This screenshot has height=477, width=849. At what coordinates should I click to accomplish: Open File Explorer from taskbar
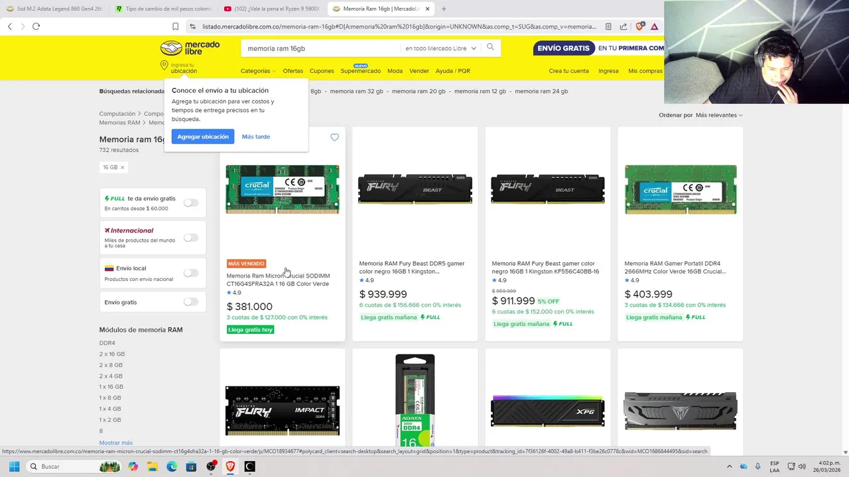[153, 466]
